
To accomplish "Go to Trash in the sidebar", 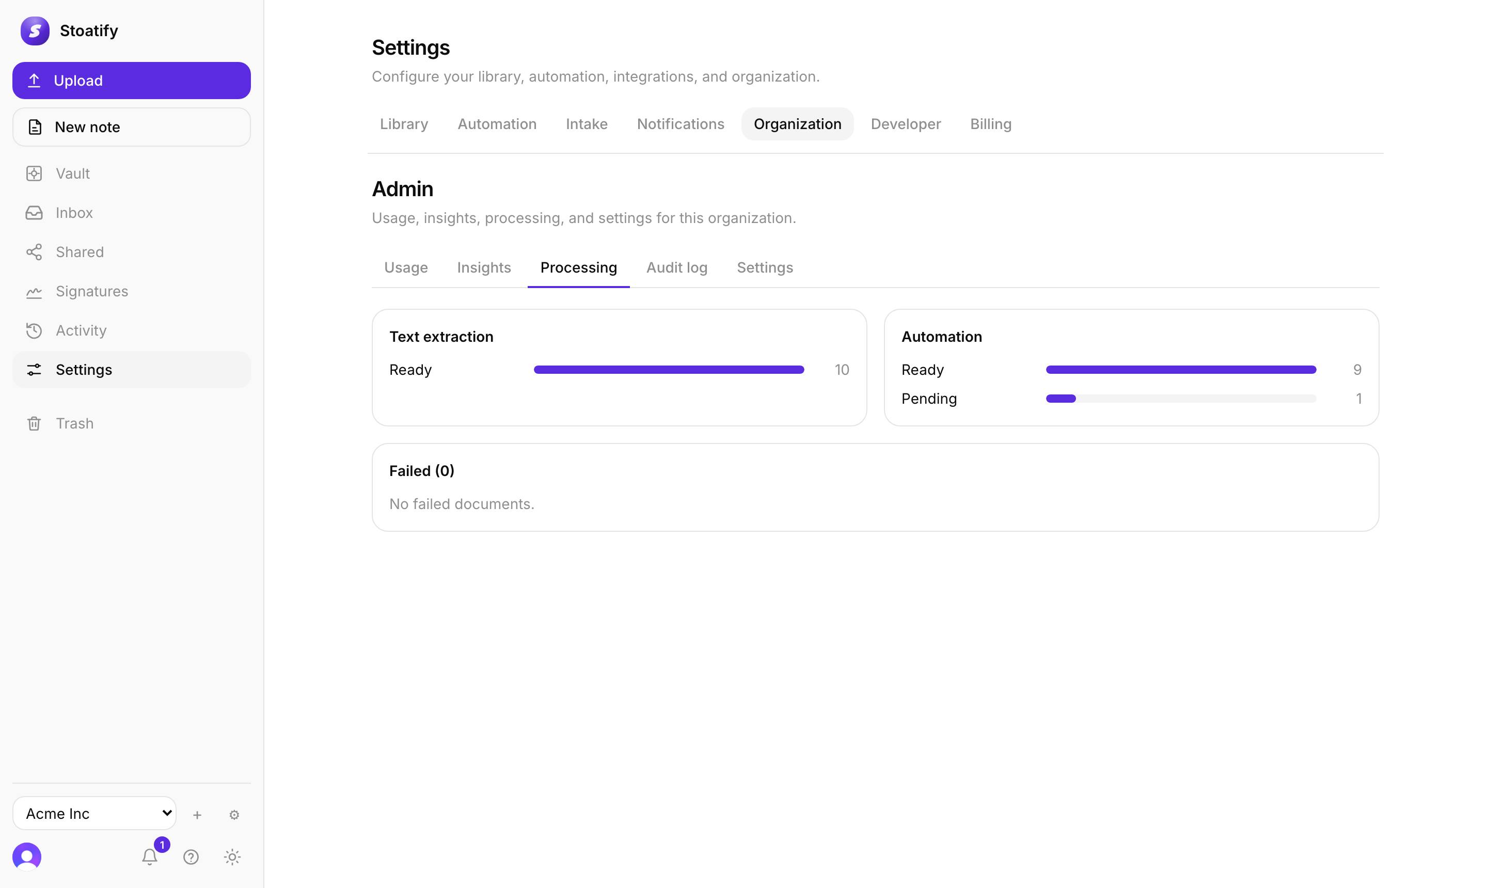I will click(x=132, y=424).
